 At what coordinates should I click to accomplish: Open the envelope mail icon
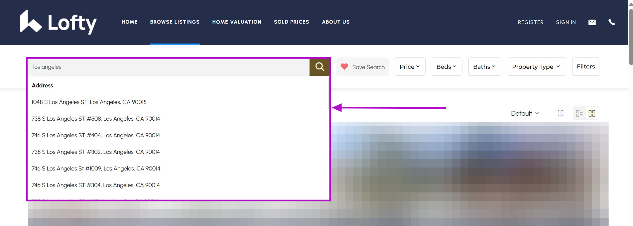592,22
